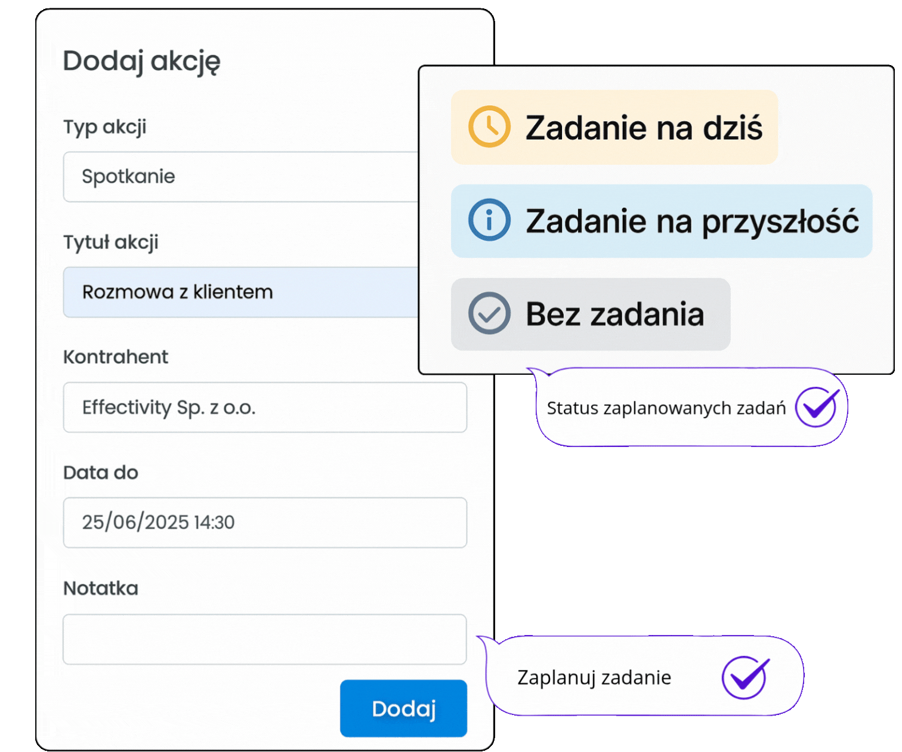
Task: Click the purple check icon near 'Status zaplanowanych zadań'
Action: [x=817, y=407]
